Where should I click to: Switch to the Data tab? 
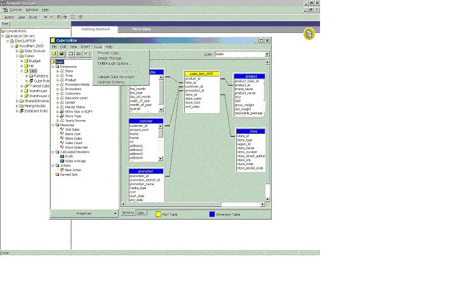tap(140, 213)
